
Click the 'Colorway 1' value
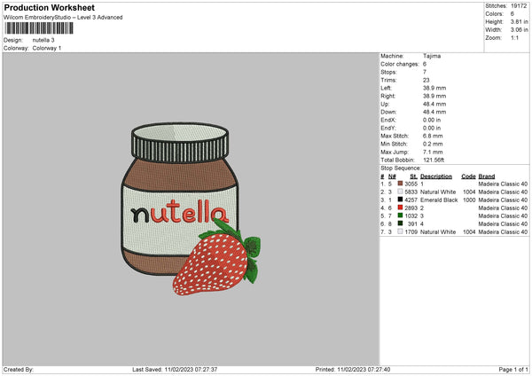(47, 48)
